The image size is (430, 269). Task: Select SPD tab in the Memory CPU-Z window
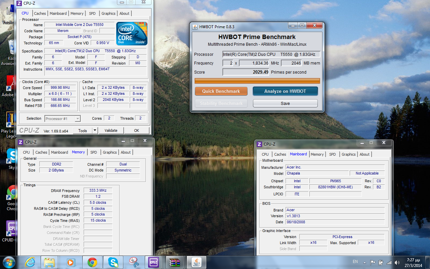coord(94,152)
